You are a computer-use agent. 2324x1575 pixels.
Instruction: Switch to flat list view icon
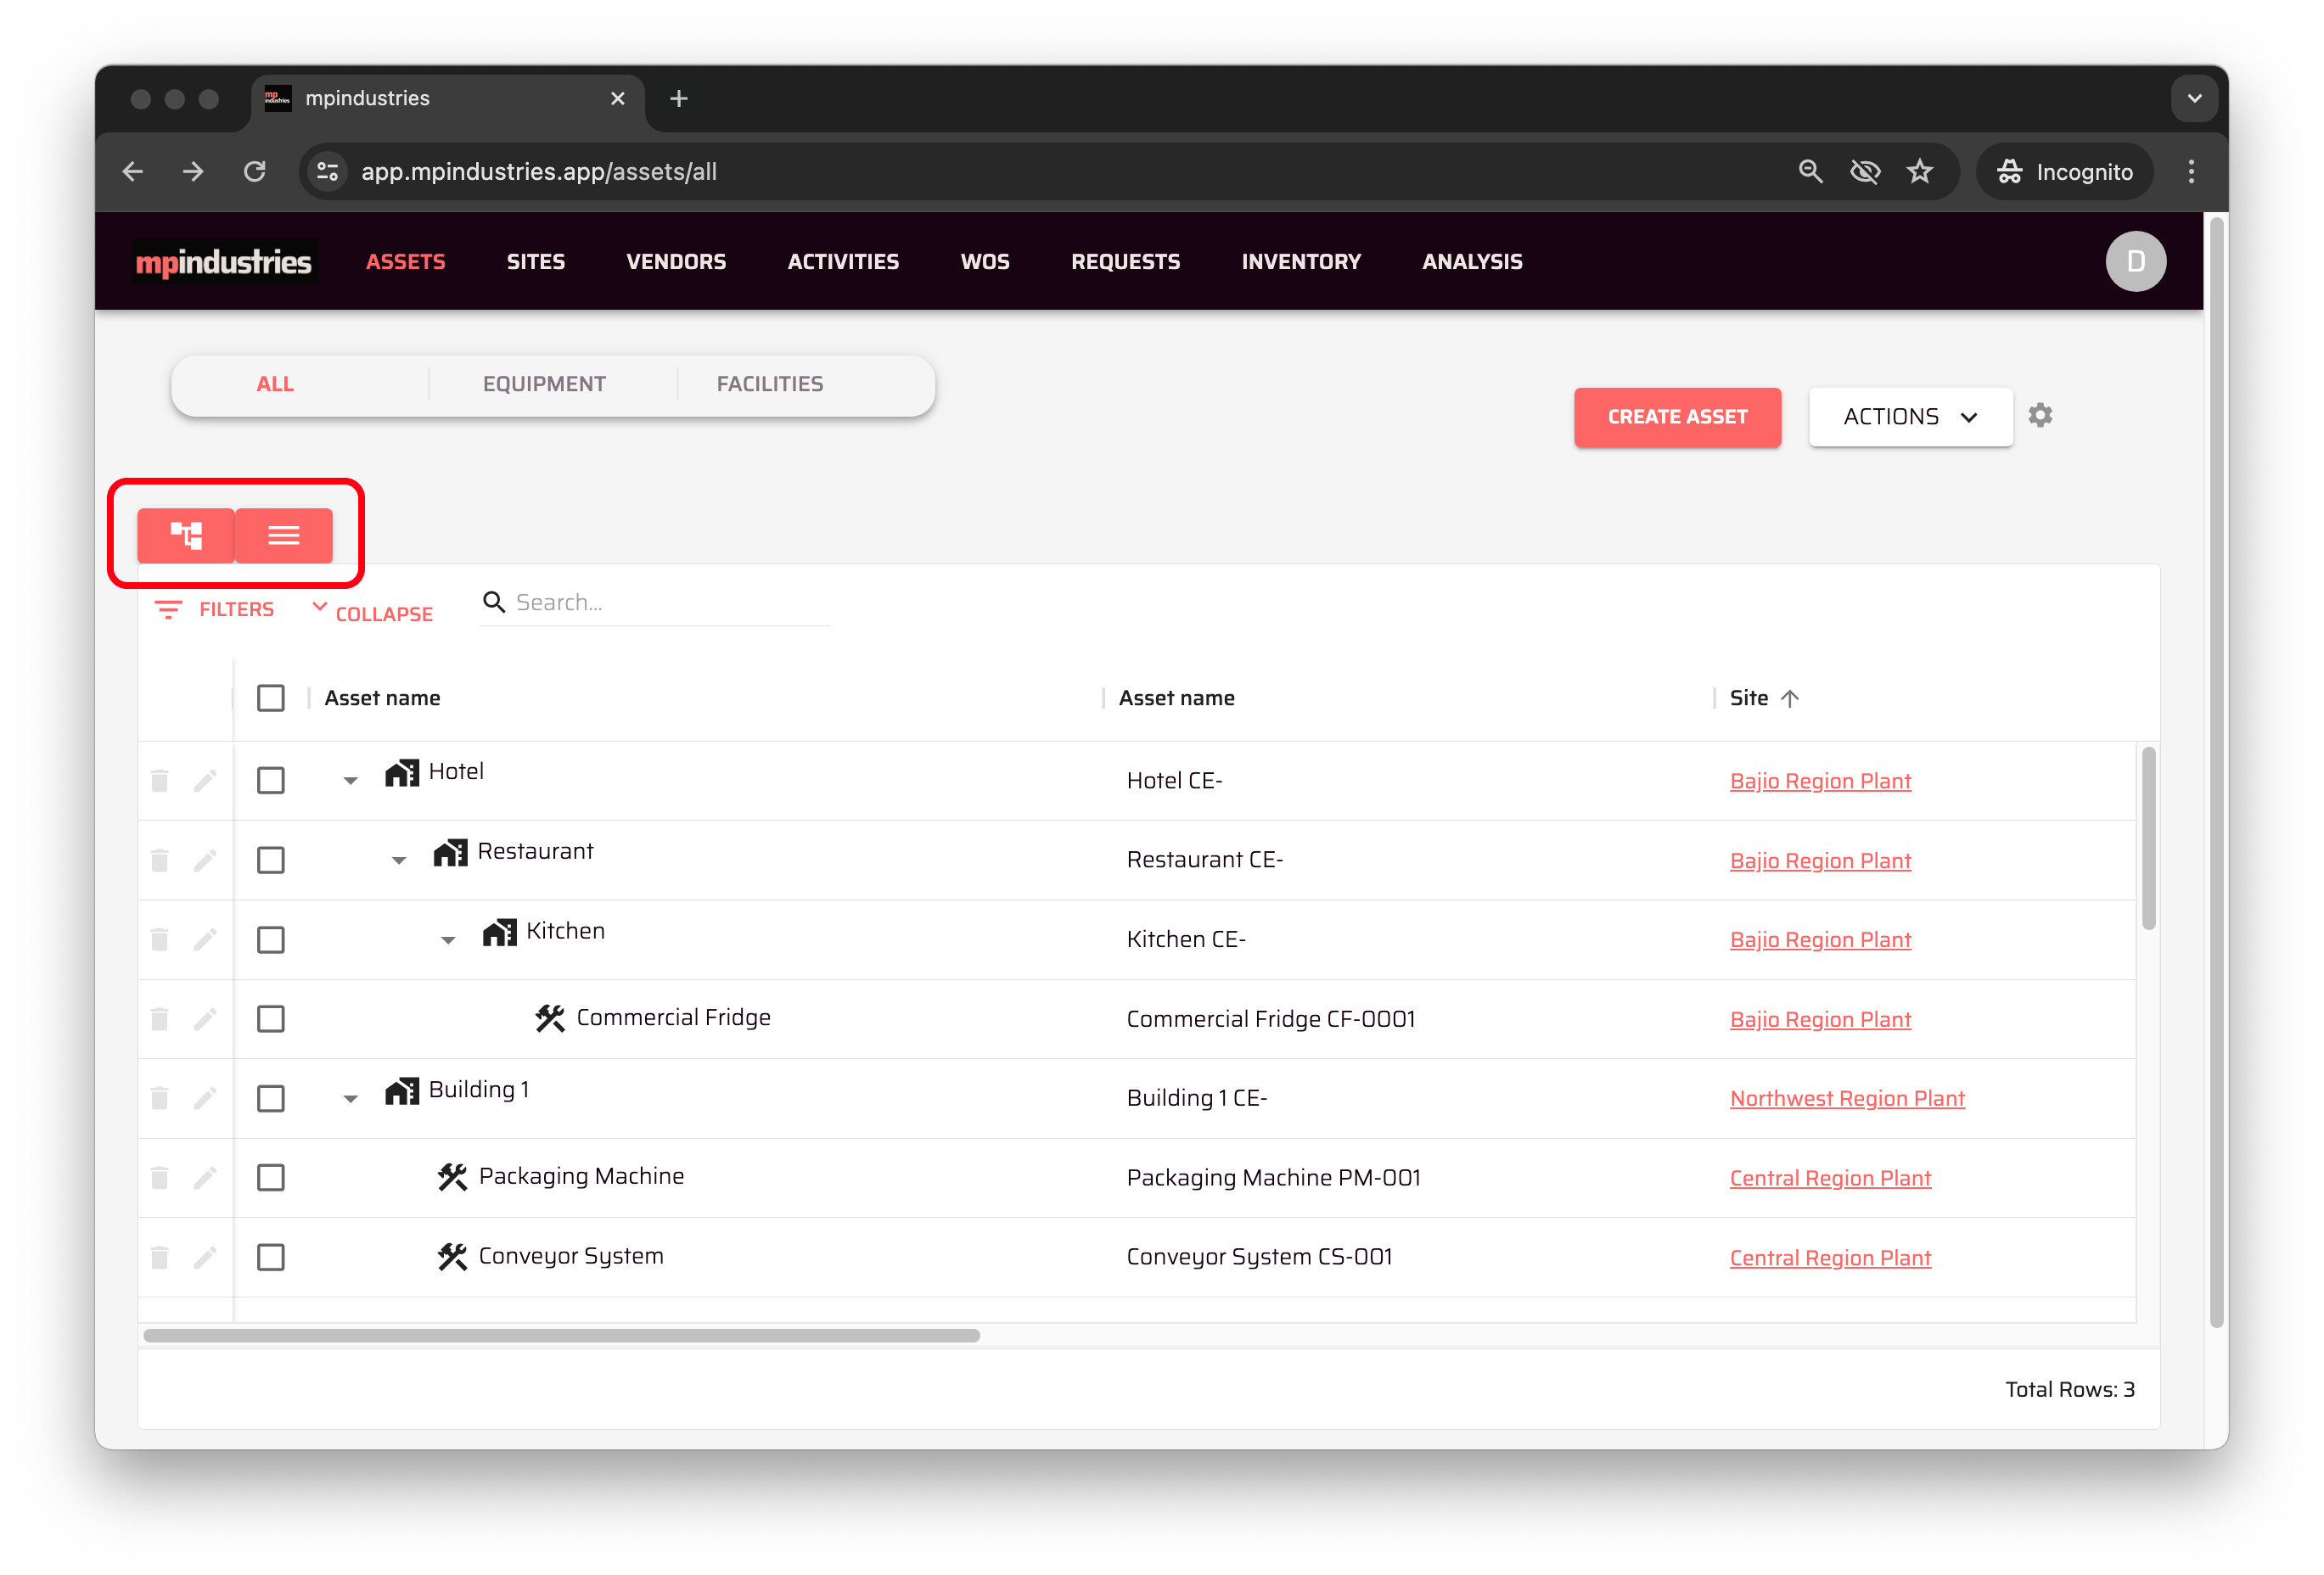coord(284,535)
